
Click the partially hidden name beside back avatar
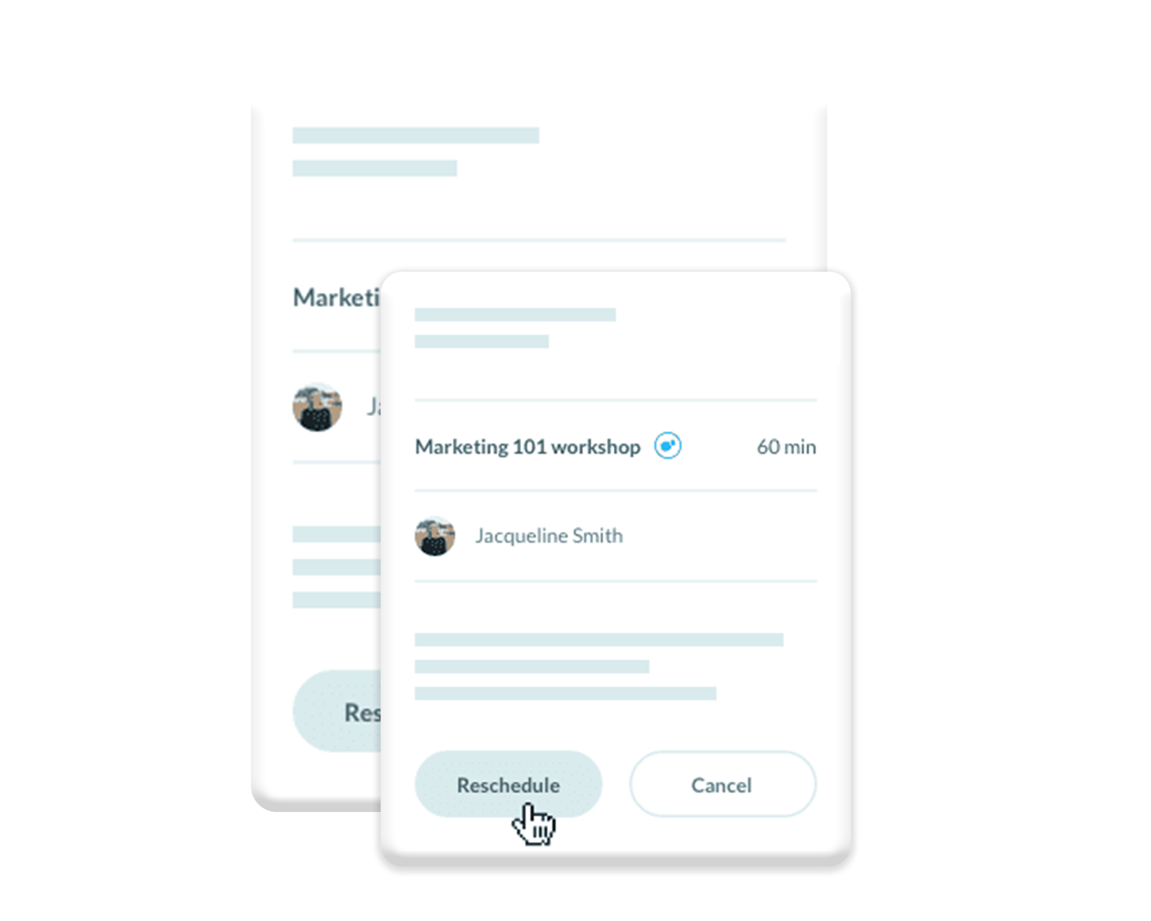coord(374,407)
